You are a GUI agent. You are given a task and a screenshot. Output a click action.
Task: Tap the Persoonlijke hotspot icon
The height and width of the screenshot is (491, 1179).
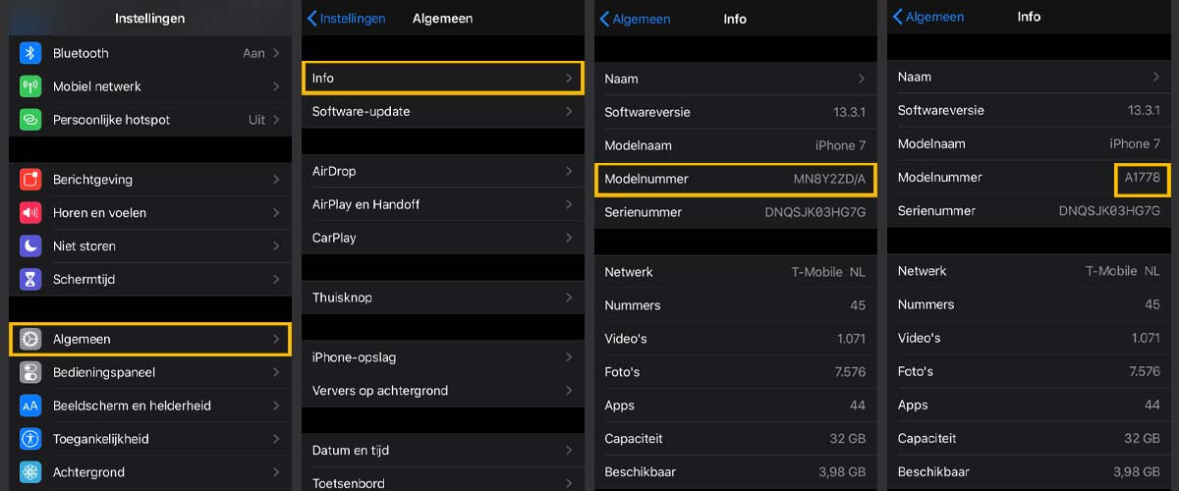click(x=30, y=120)
